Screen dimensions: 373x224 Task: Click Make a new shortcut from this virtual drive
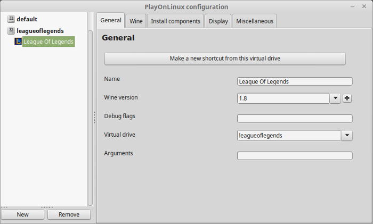(x=225, y=59)
